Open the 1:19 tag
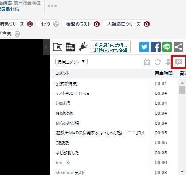 pyautogui.click(x=45, y=24)
